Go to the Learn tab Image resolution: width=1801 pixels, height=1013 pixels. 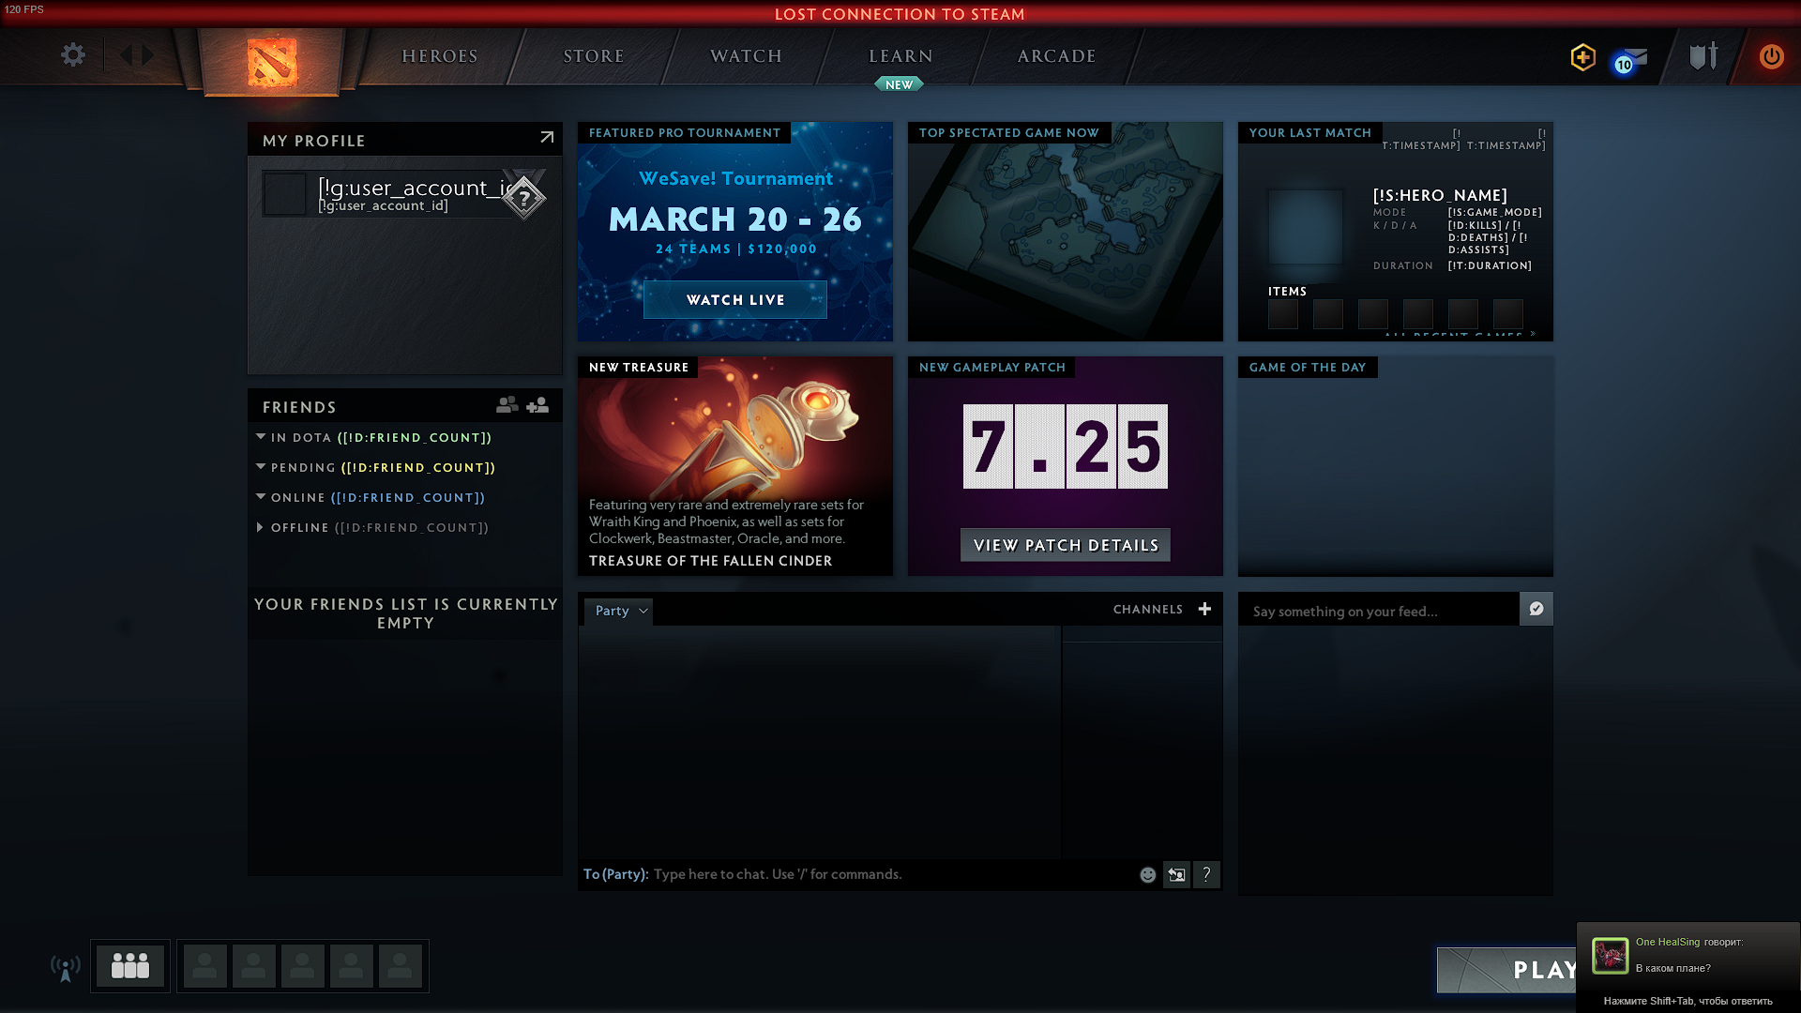[900, 56]
